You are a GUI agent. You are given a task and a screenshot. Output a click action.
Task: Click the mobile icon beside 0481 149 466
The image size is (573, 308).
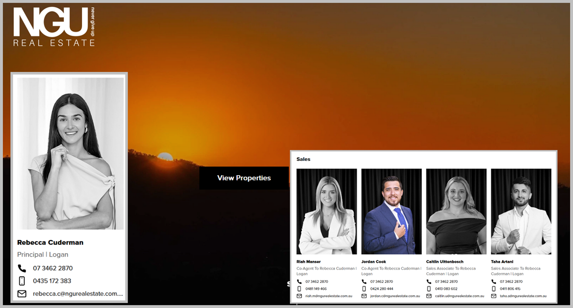coord(299,288)
